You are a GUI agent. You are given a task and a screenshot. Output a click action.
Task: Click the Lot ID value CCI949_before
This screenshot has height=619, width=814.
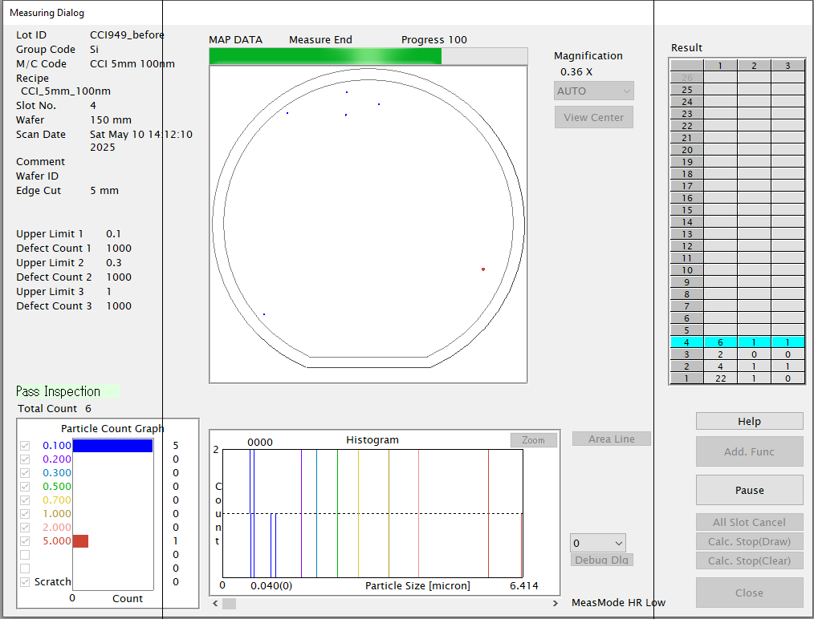[127, 34]
